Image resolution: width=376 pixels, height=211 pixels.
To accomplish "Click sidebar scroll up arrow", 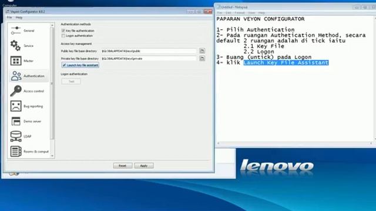I will pyautogui.click(x=52, y=25).
